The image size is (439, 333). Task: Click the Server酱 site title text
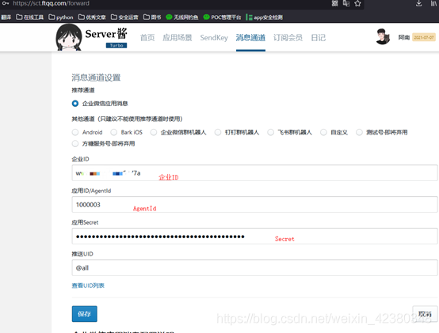pyautogui.click(x=106, y=34)
